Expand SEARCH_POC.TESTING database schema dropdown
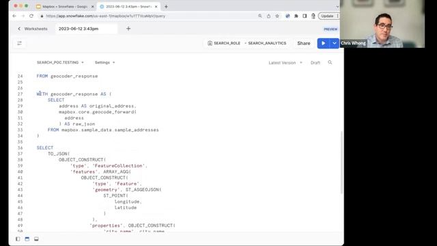 click(60, 62)
